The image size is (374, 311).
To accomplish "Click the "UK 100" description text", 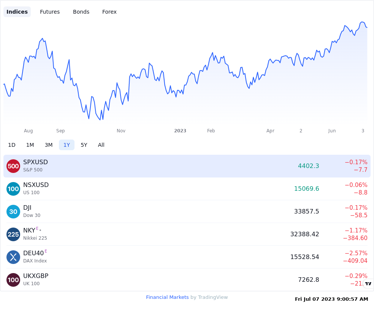I will tap(31, 284).
